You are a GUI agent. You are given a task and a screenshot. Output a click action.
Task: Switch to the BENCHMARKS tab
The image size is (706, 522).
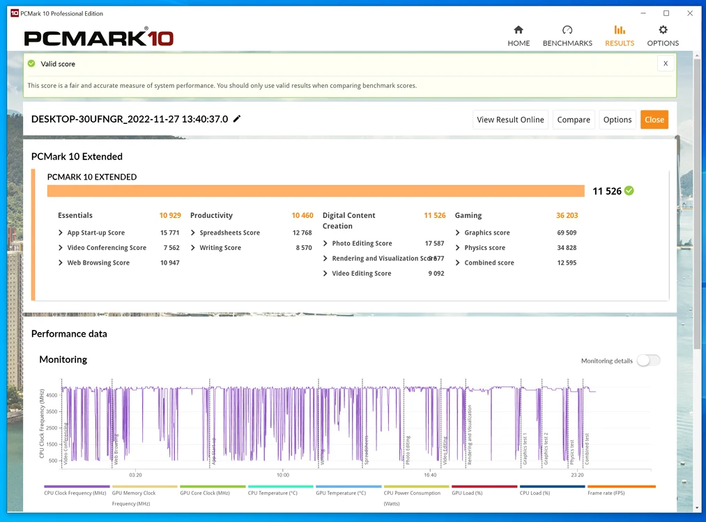pos(567,36)
